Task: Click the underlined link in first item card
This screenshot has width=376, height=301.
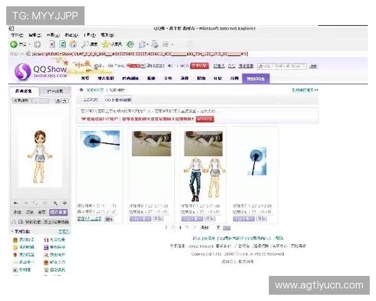Action: point(90,219)
